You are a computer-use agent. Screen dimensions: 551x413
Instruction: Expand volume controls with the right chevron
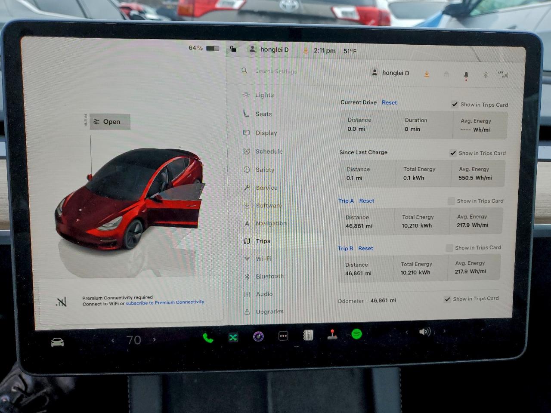point(444,332)
